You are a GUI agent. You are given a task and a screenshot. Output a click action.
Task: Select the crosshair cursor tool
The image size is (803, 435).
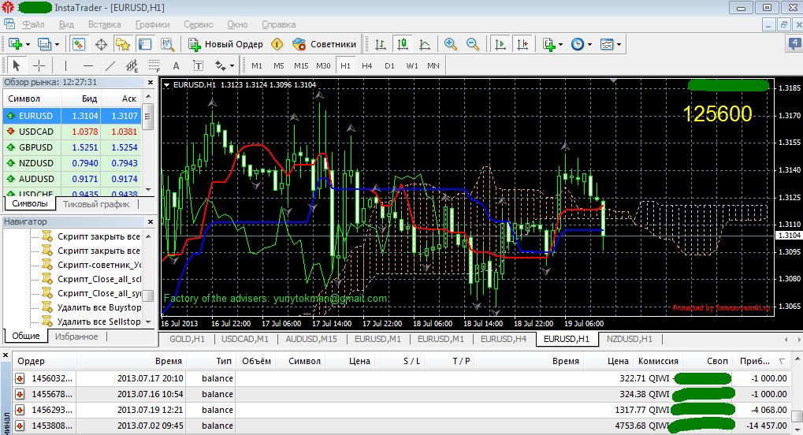pos(38,65)
